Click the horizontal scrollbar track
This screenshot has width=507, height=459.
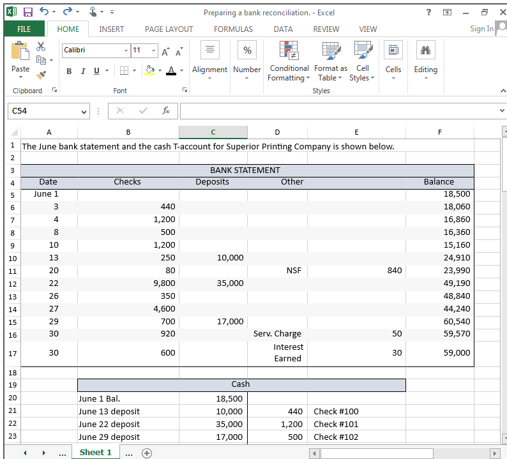point(404,453)
